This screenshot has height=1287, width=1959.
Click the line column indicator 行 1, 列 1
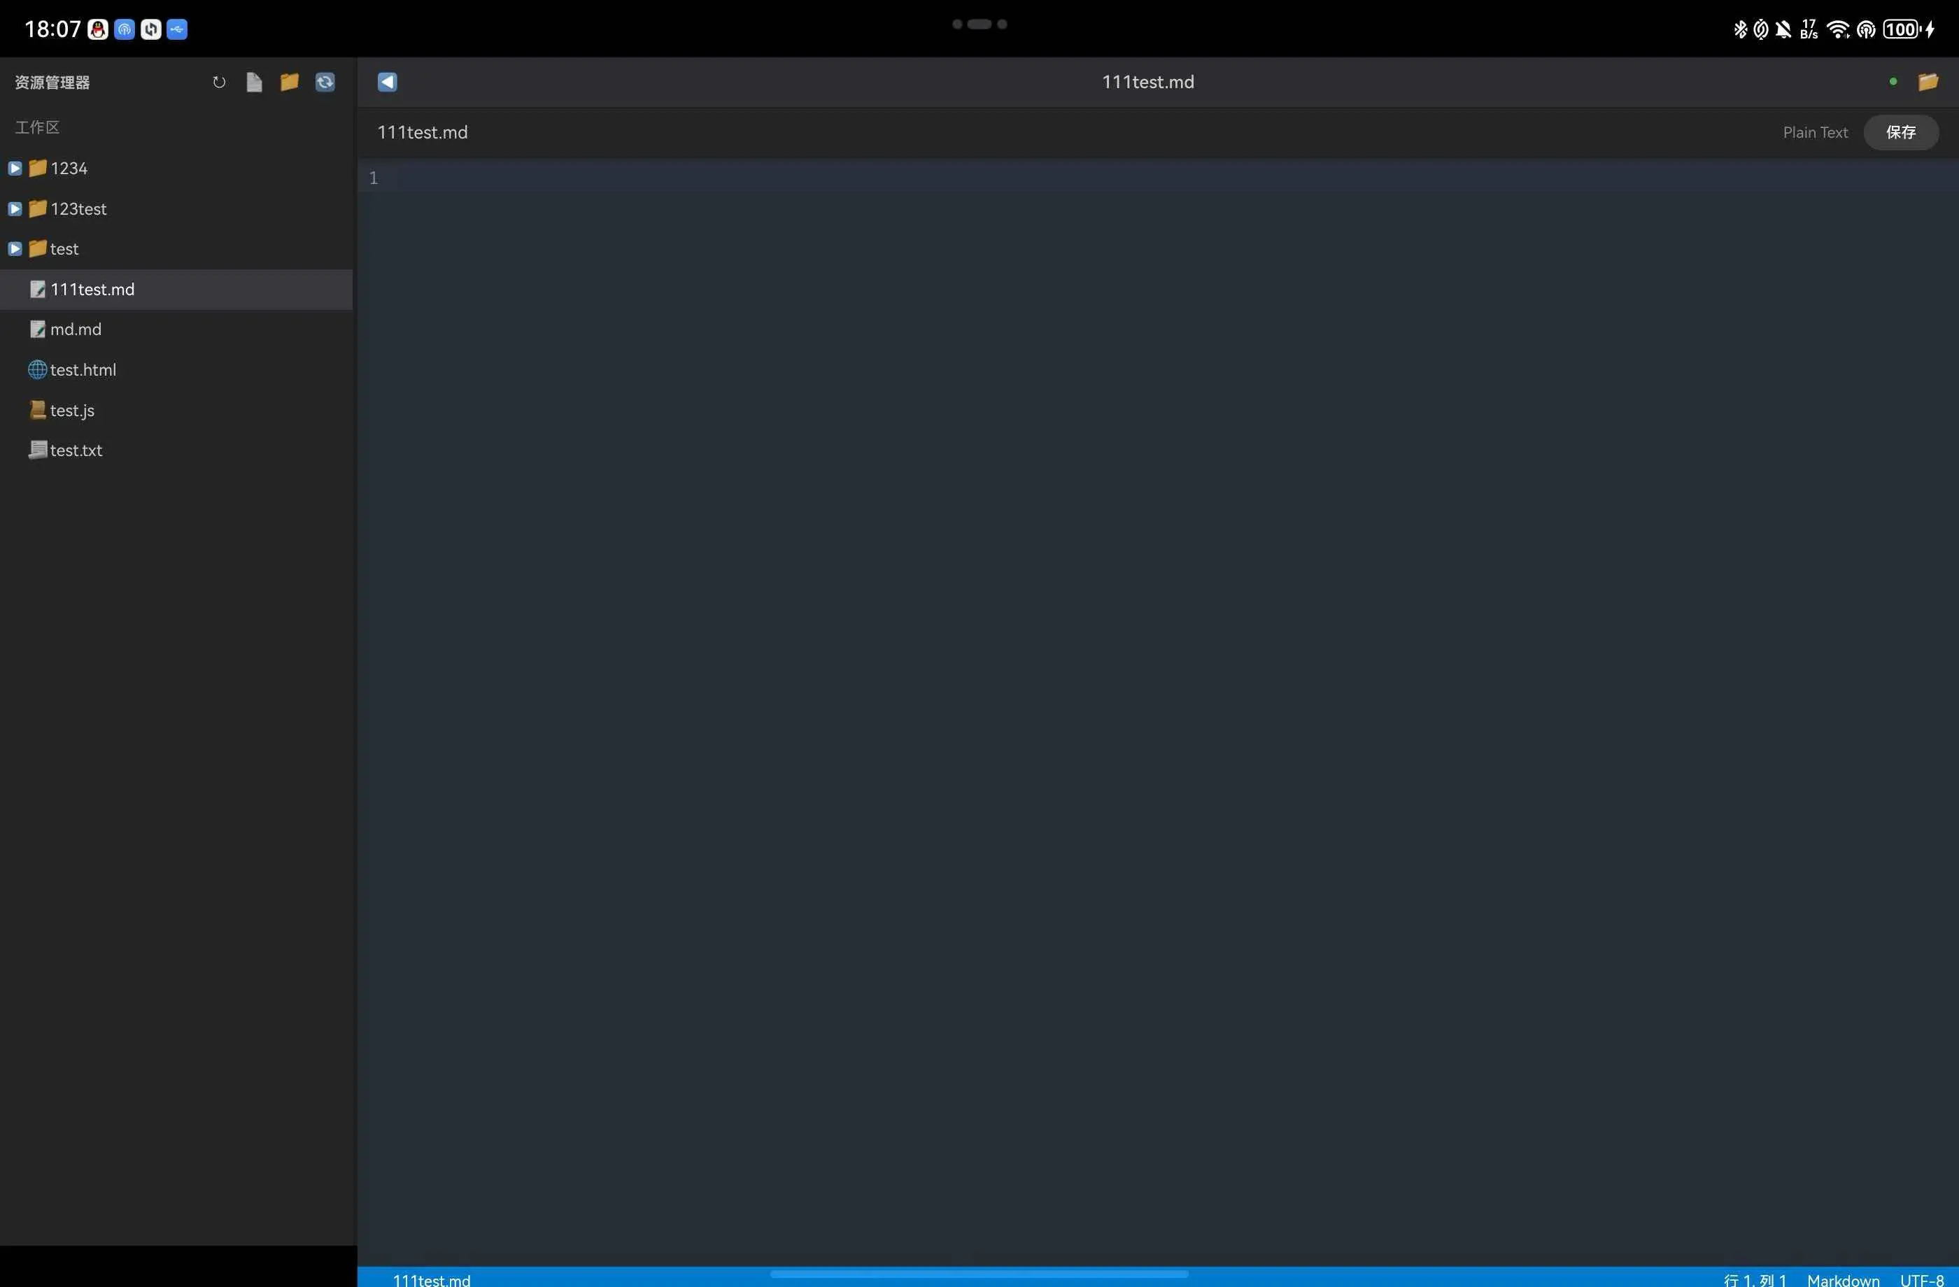1754,1279
